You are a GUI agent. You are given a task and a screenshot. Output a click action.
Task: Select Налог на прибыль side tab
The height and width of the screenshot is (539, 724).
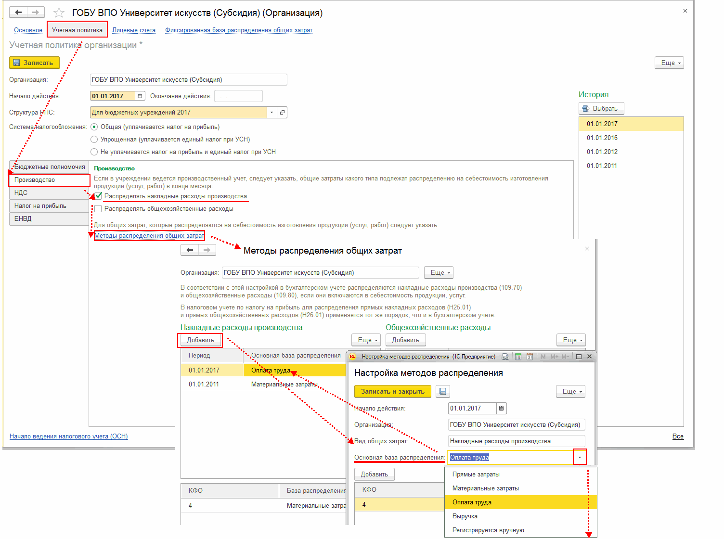[x=49, y=206]
